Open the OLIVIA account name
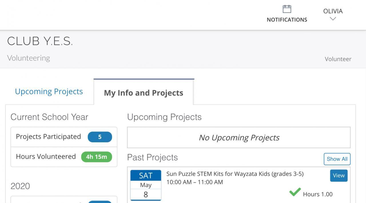Screen dimensions: 366x203 tap(333, 11)
